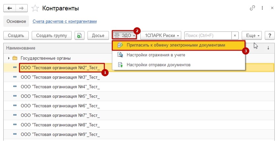The width and height of the screenshot is (279, 141).
Task: Open the 1СПАРК Риски dropdown
Action: (x=161, y=35)
